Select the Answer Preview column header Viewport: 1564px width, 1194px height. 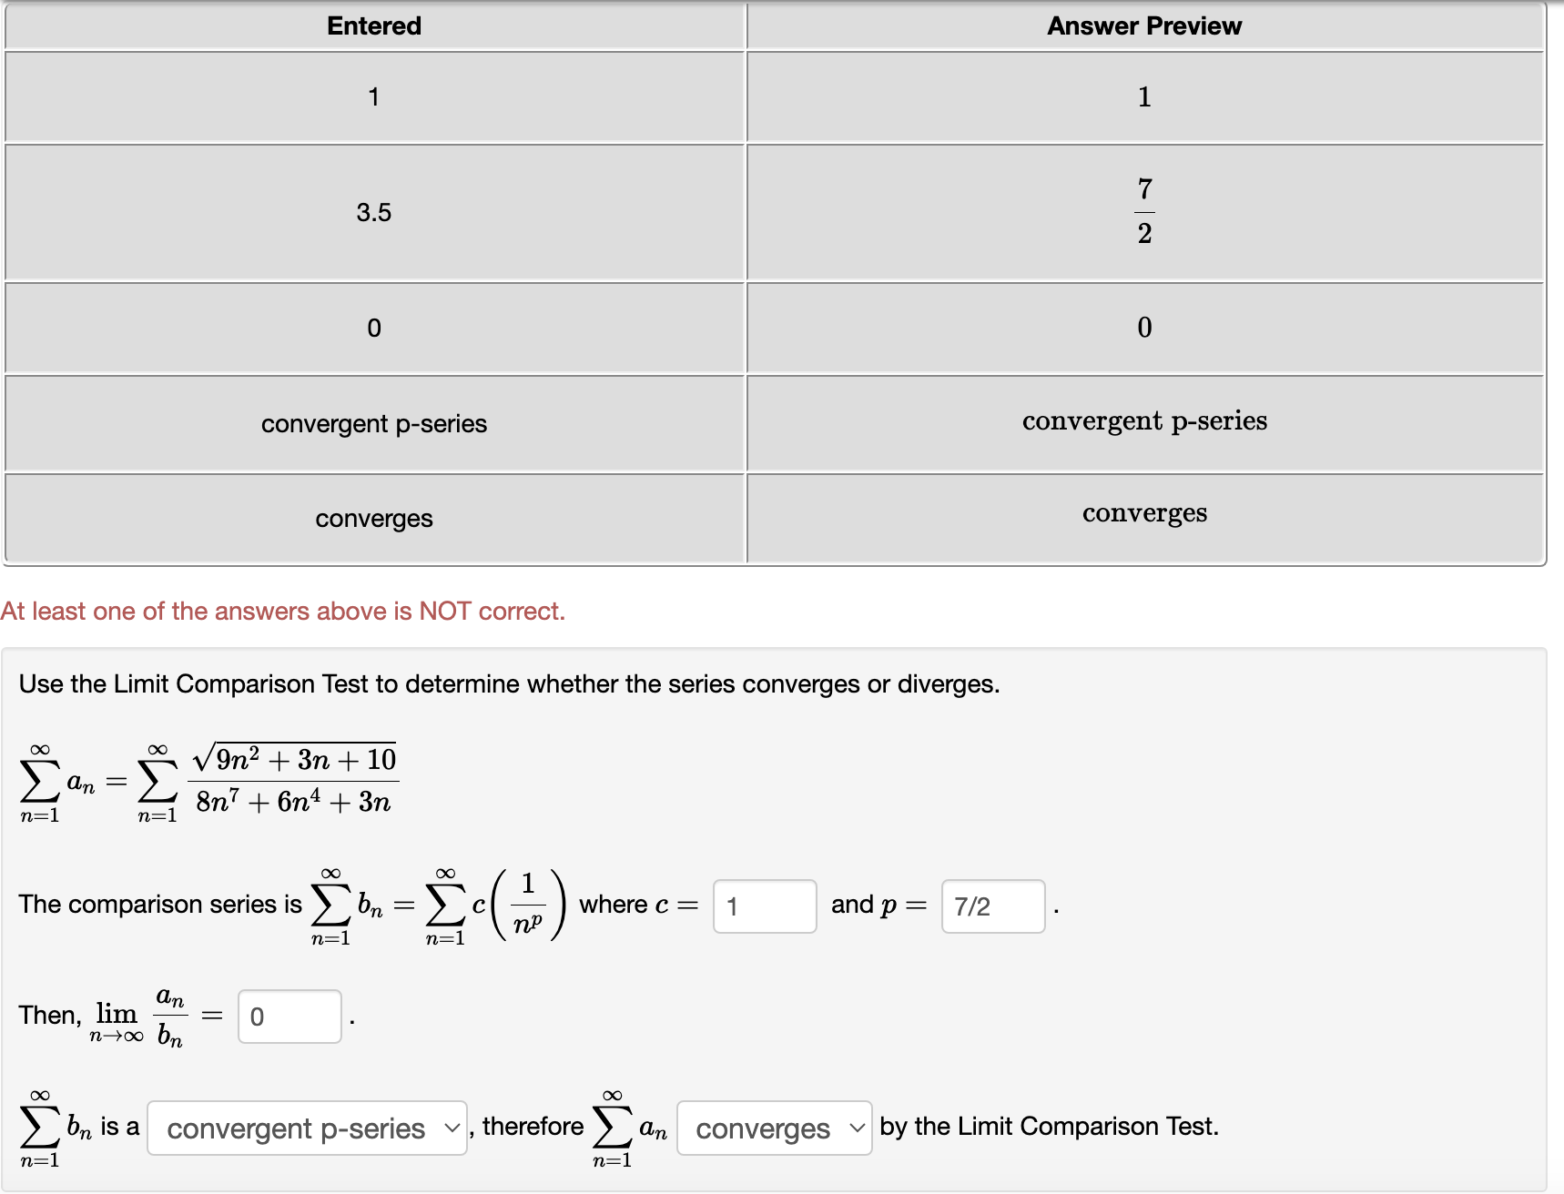[x=1143, y=25]
